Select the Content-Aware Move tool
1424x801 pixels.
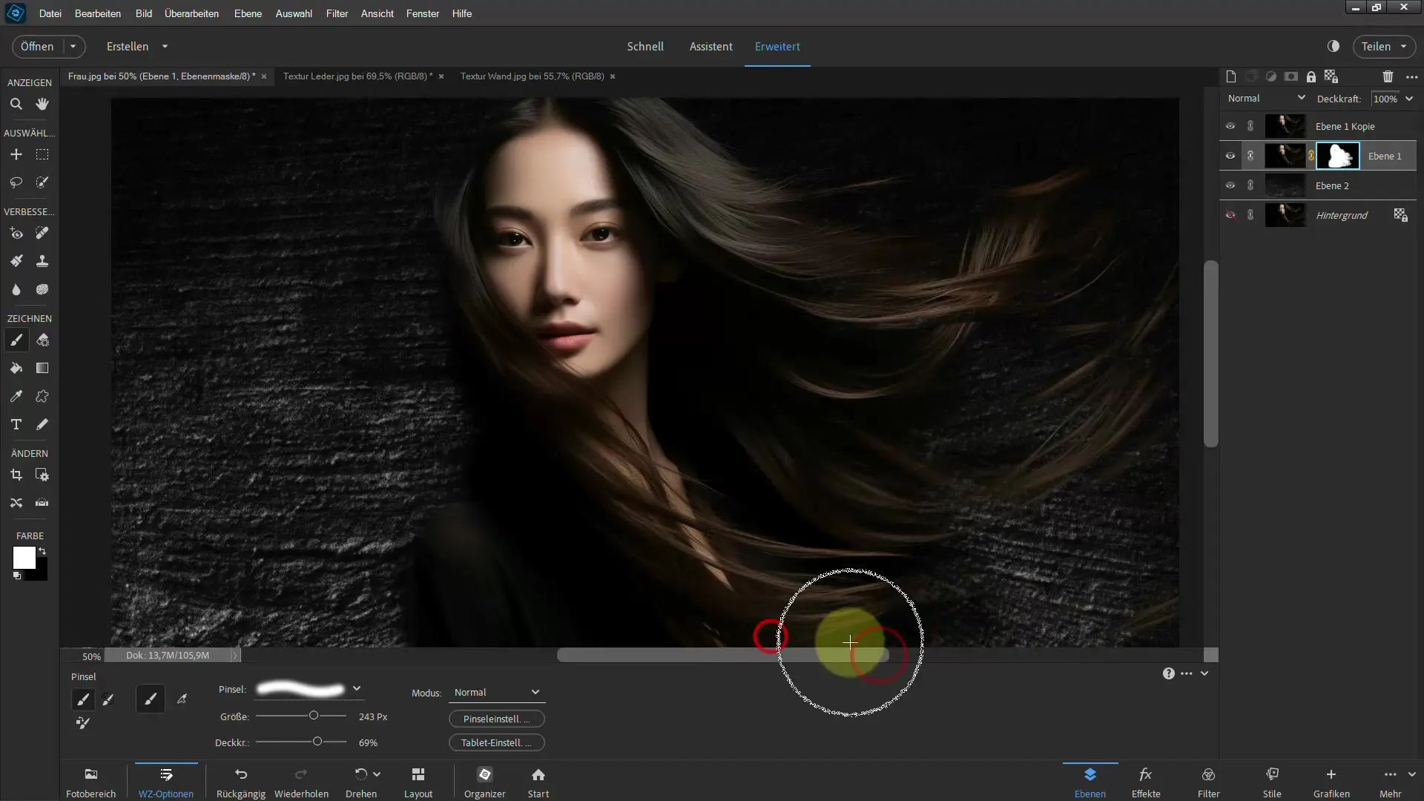pos(16,503)
